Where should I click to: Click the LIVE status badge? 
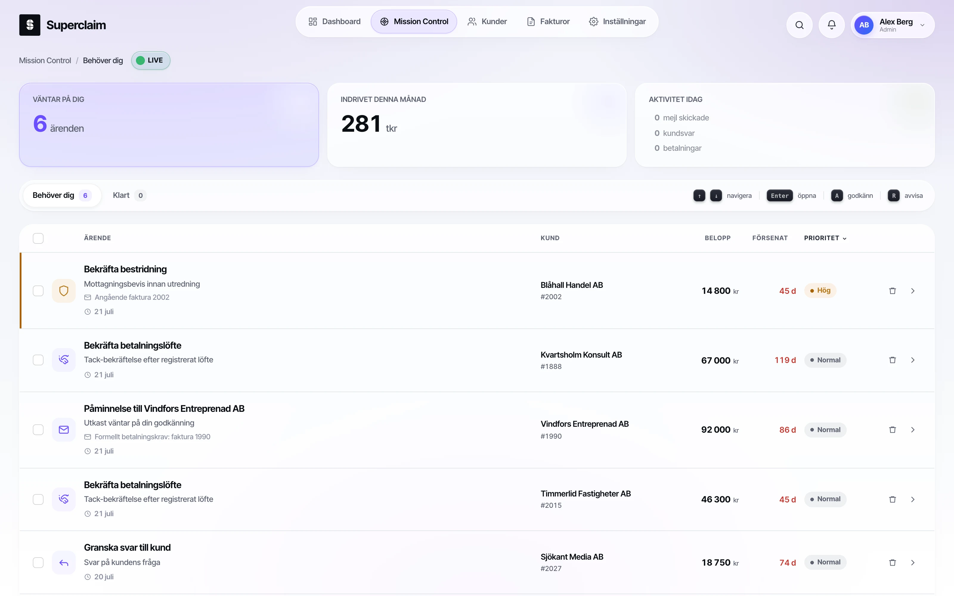151,60
